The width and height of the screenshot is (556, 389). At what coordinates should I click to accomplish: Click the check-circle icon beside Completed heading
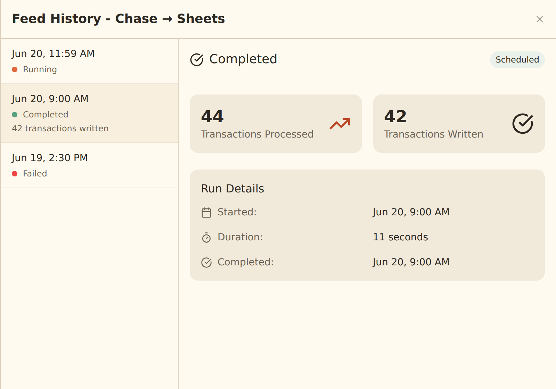pyautogui.click(x=197, y=59)
